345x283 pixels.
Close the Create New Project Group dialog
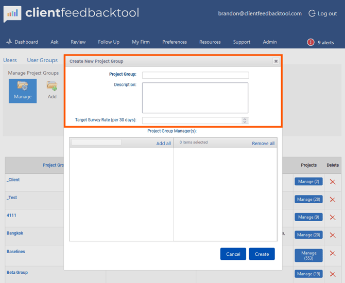(x=275, y=61)
